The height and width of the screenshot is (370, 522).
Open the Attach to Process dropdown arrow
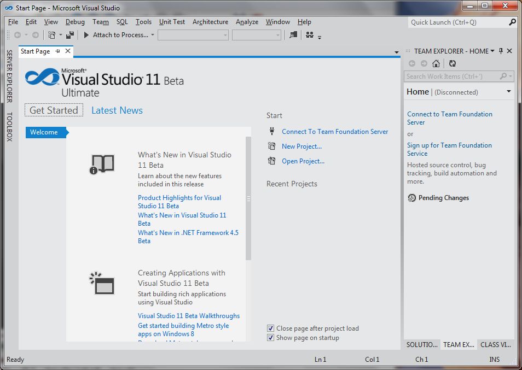(153, 35)
